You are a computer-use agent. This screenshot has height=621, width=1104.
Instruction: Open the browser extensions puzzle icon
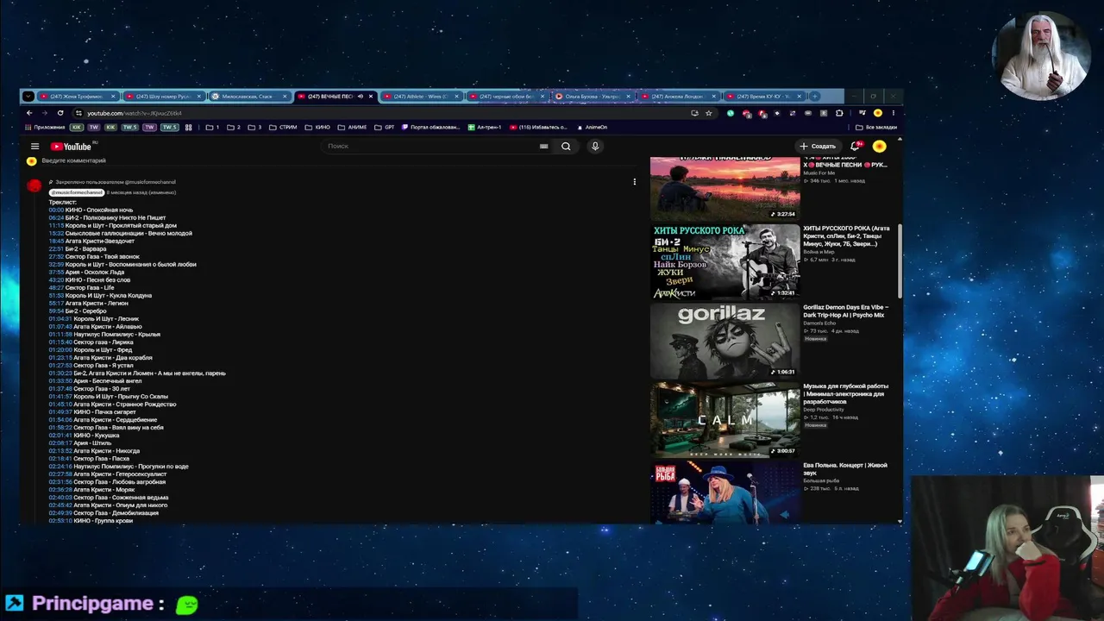tap(839, 113)
